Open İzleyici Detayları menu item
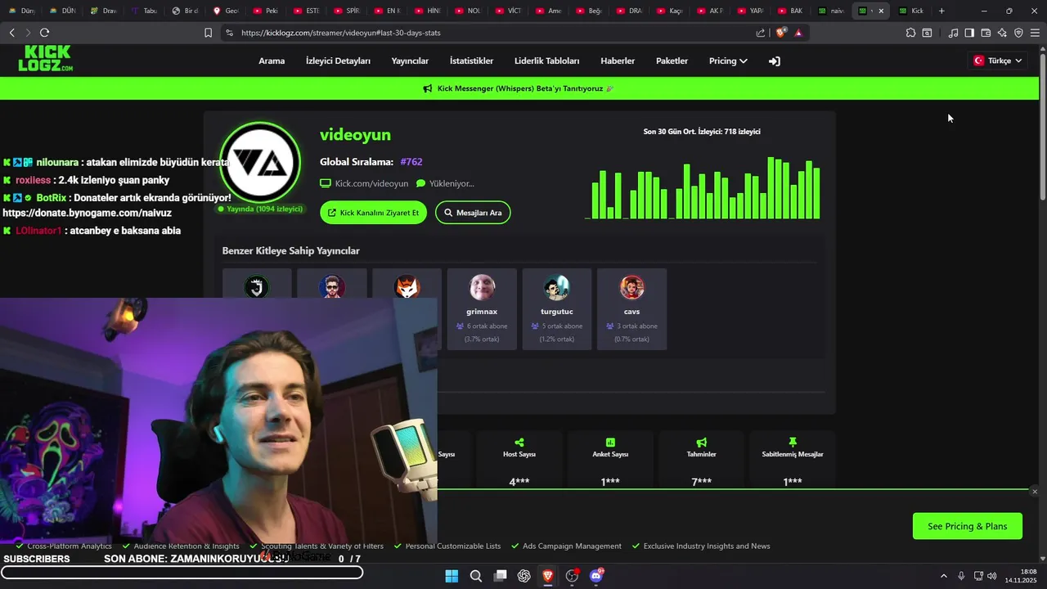The width and height of the screenshot is (1047, 589). 338,61
